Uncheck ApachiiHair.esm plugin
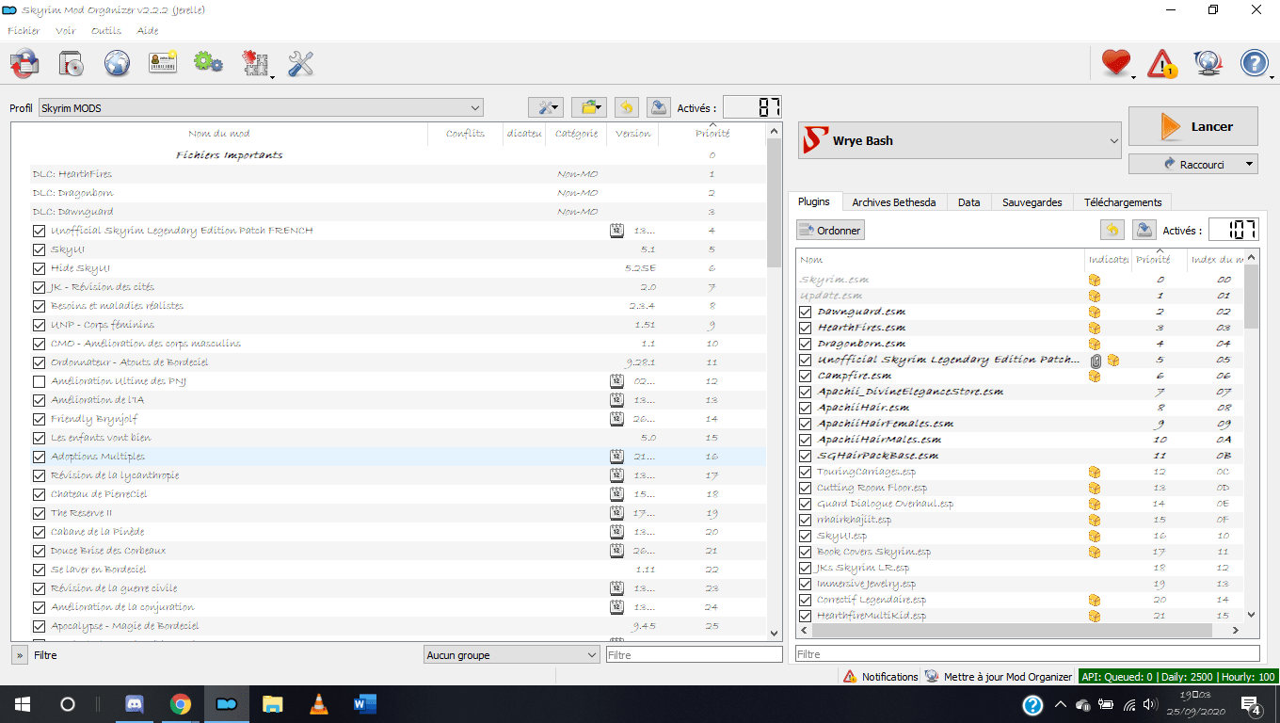The width and height of the screenshot is (1280, 723). point(806,408)
